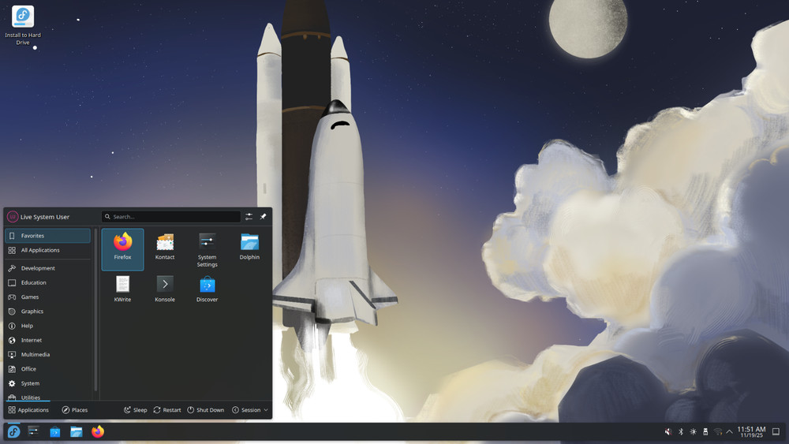Open the Development category
The height and width of the screenshot is (444, 789).
48,268
